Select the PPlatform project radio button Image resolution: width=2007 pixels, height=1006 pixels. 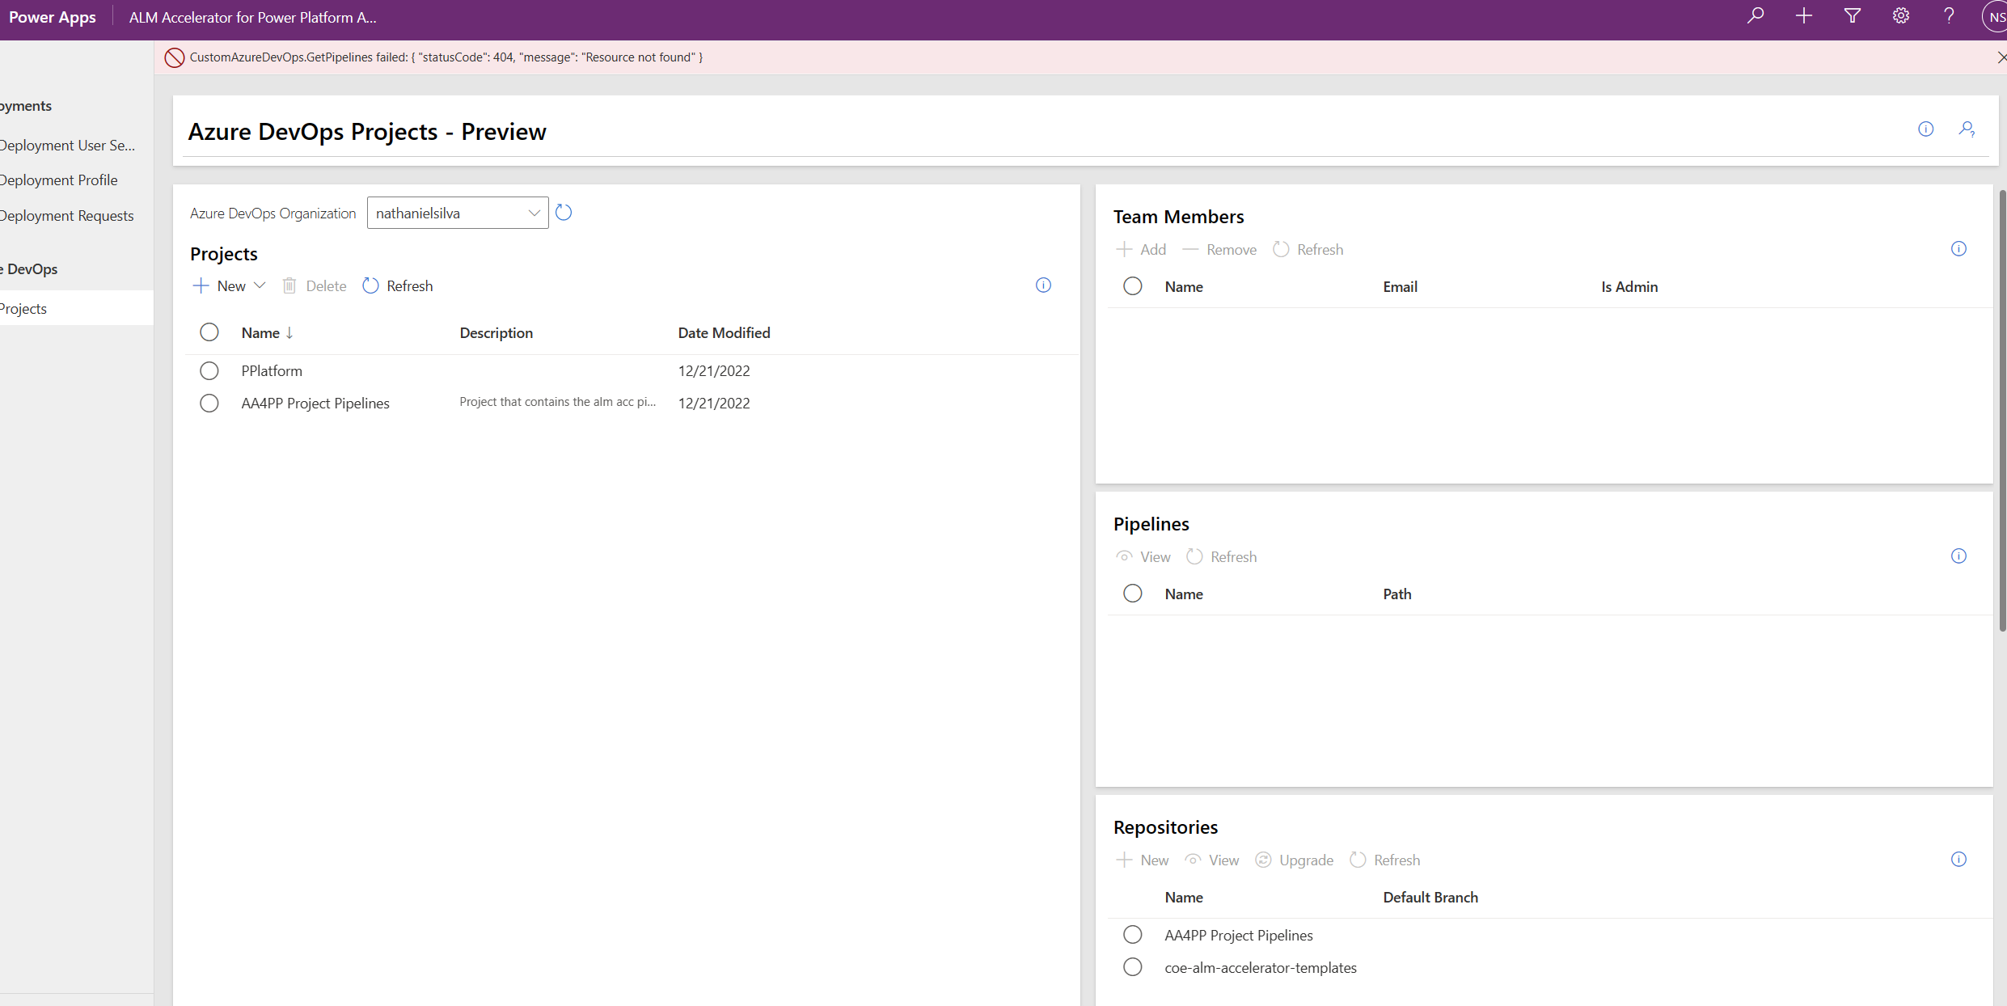coord(209,370)
